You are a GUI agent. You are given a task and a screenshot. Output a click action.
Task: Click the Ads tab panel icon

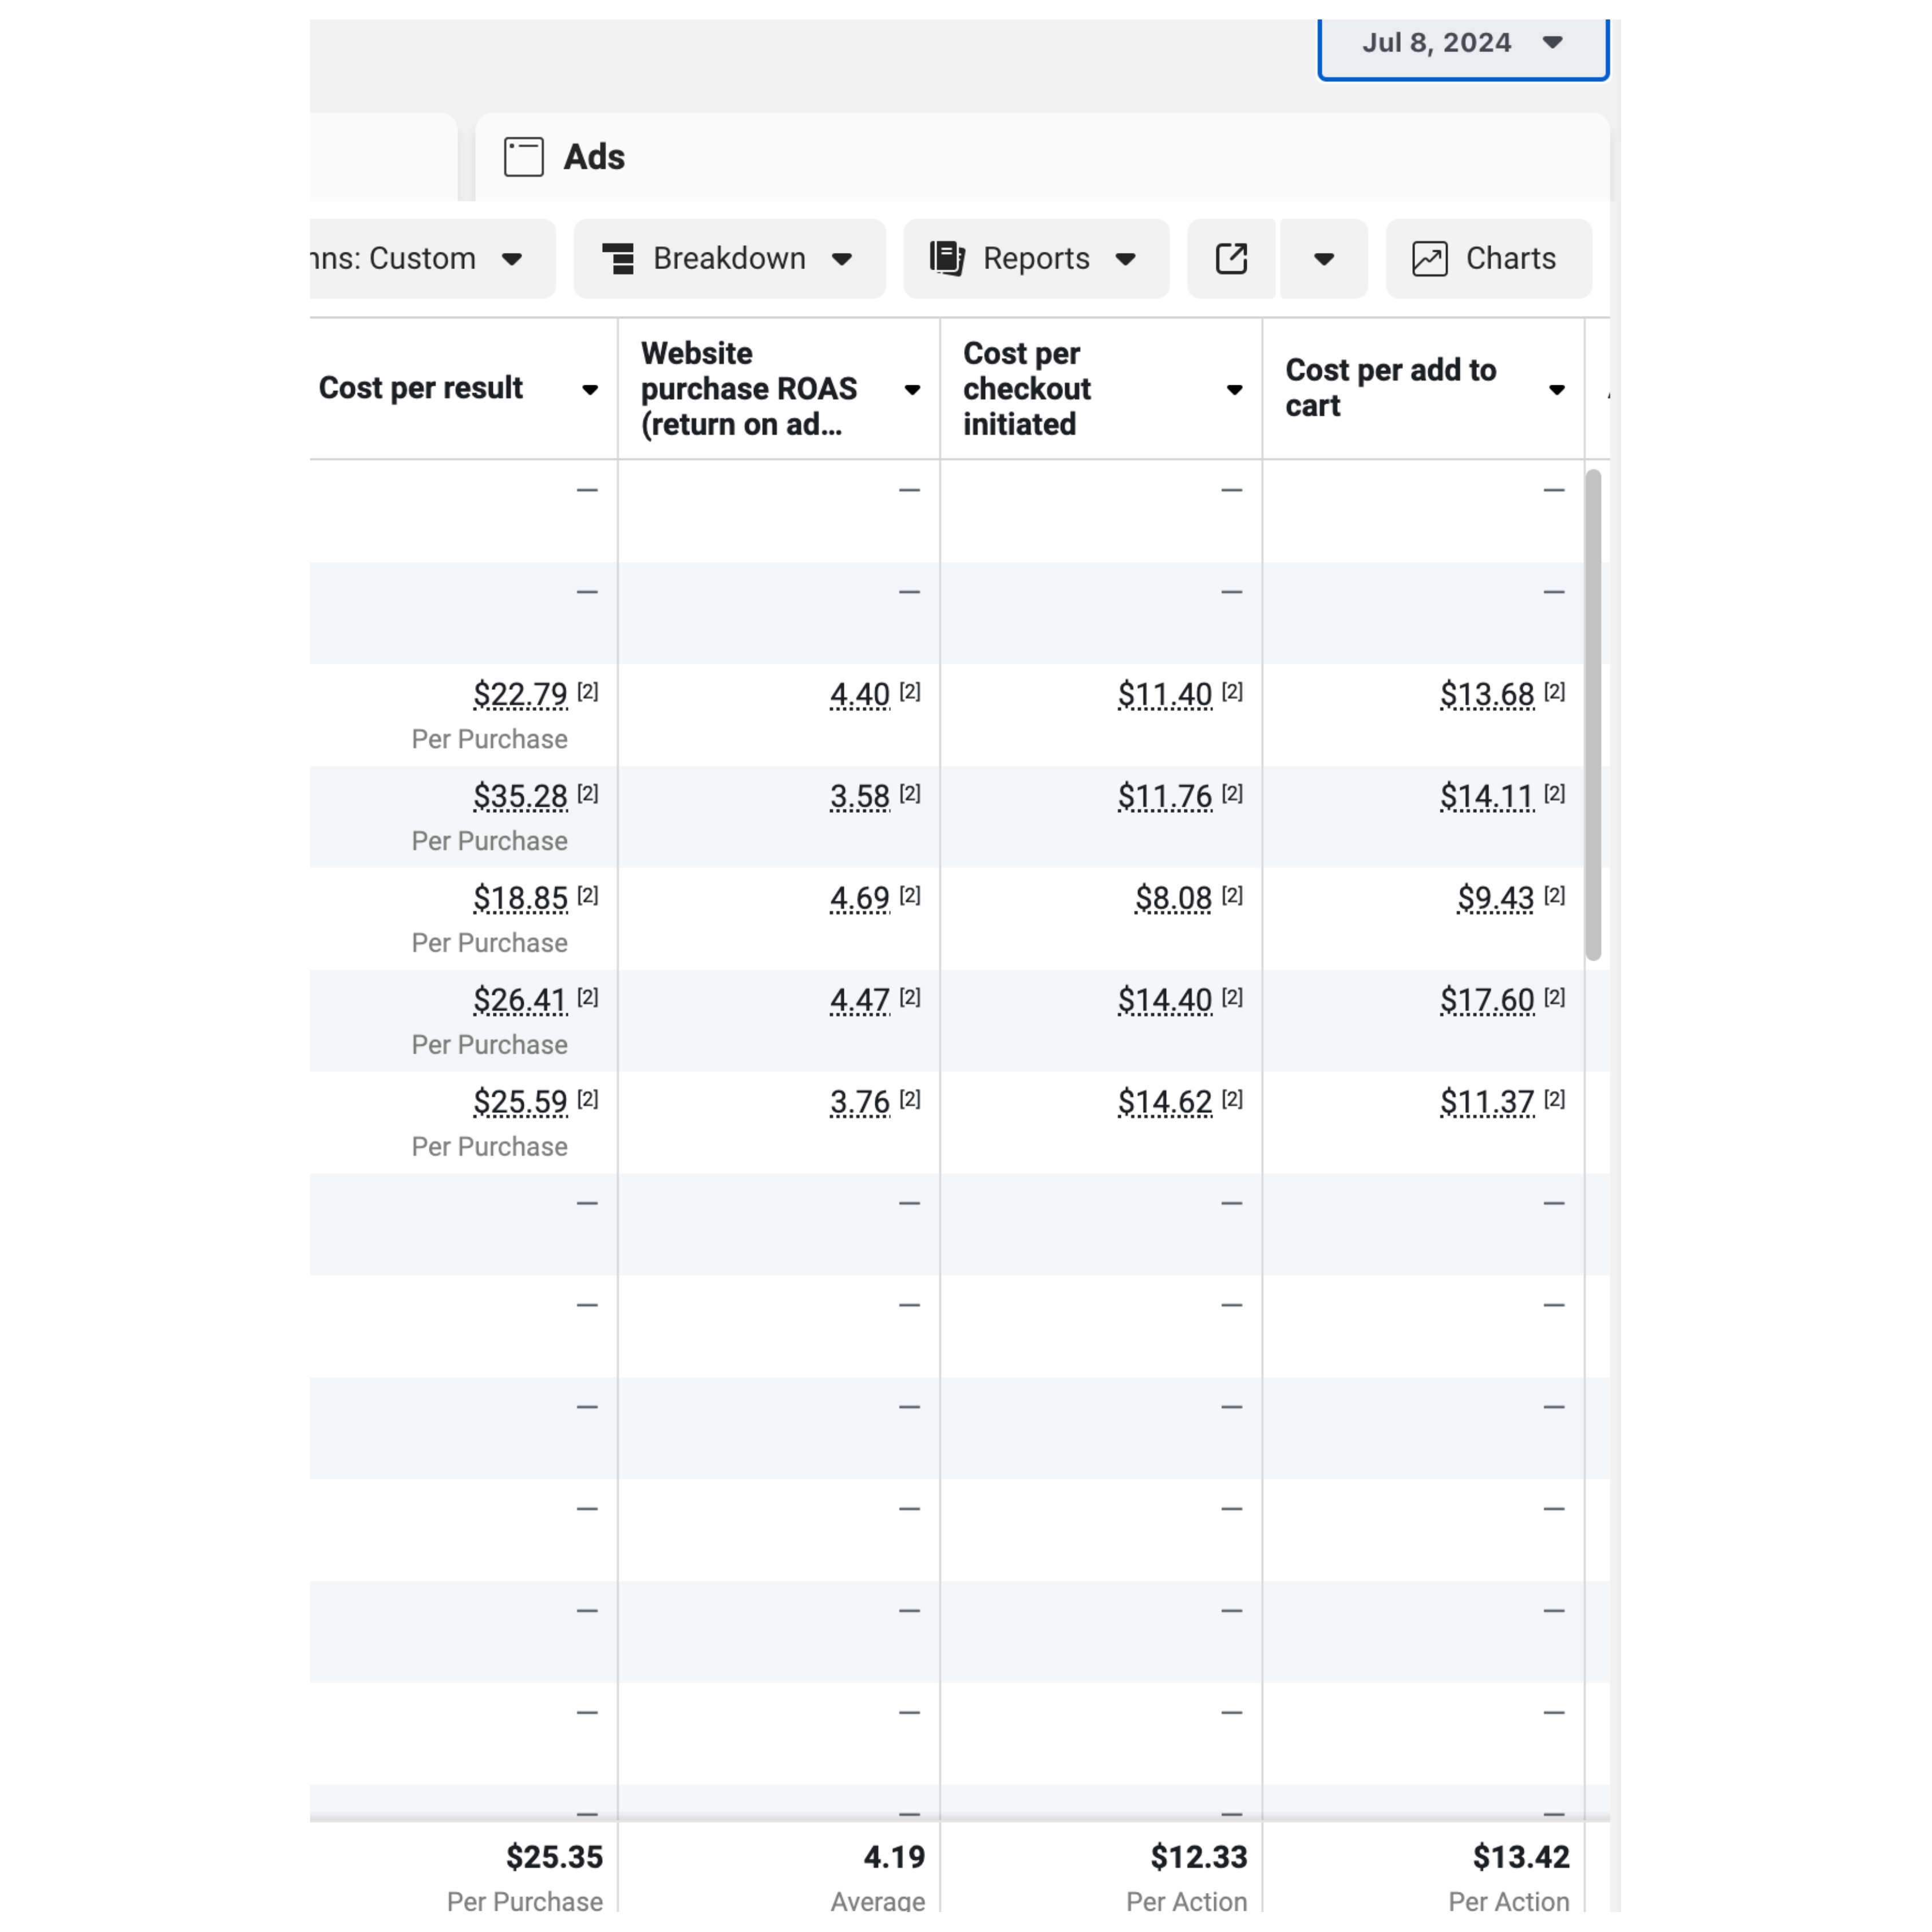pyautogui.click(x=523, y=157)
